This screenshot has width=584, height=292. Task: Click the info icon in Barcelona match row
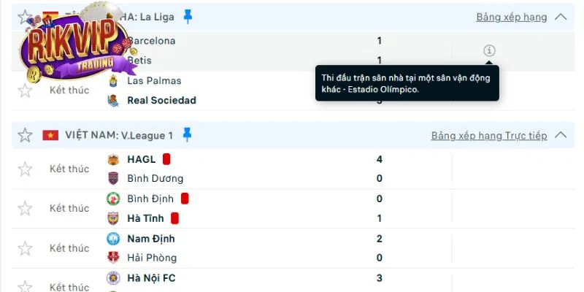[x=489, y=50]
